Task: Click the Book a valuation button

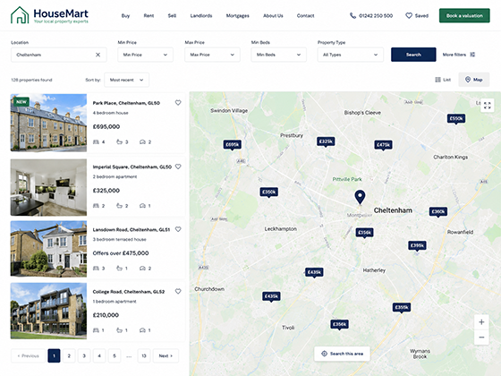Action: [464, 16]
